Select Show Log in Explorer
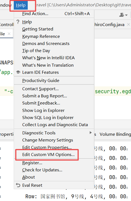The image size is (131, 201). pyautogui.click(x=43, y=111)
